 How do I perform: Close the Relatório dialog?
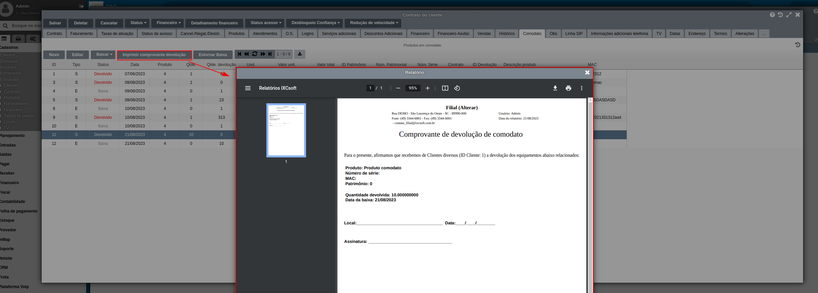pyautogui.click(x=587, y=73)
